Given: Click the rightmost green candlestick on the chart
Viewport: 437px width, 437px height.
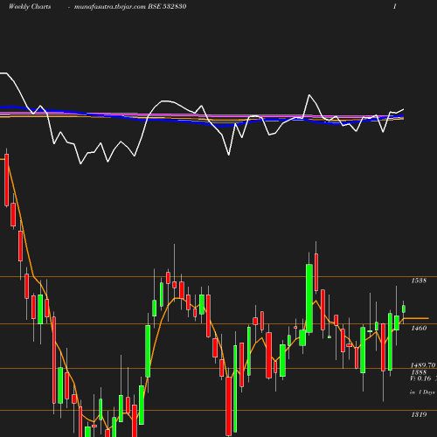Looking at the screenshot, I should click(404, 309).
